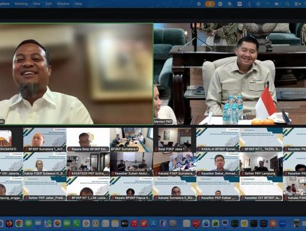
Task: Open Photos from the dock
Action: [57, 223]
